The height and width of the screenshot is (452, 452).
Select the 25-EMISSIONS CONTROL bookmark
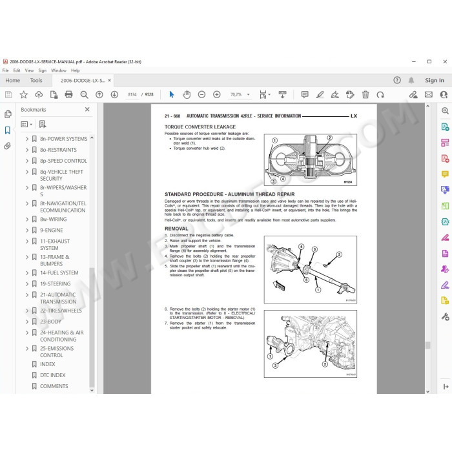57,352
